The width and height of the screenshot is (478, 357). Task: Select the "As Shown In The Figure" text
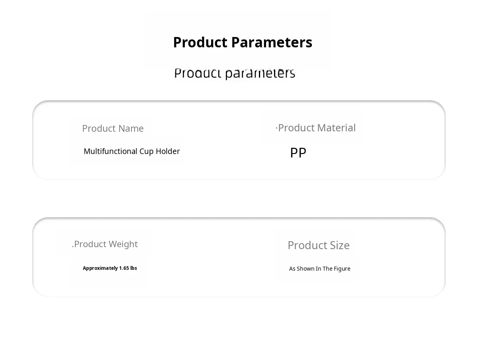pos(320,269)
